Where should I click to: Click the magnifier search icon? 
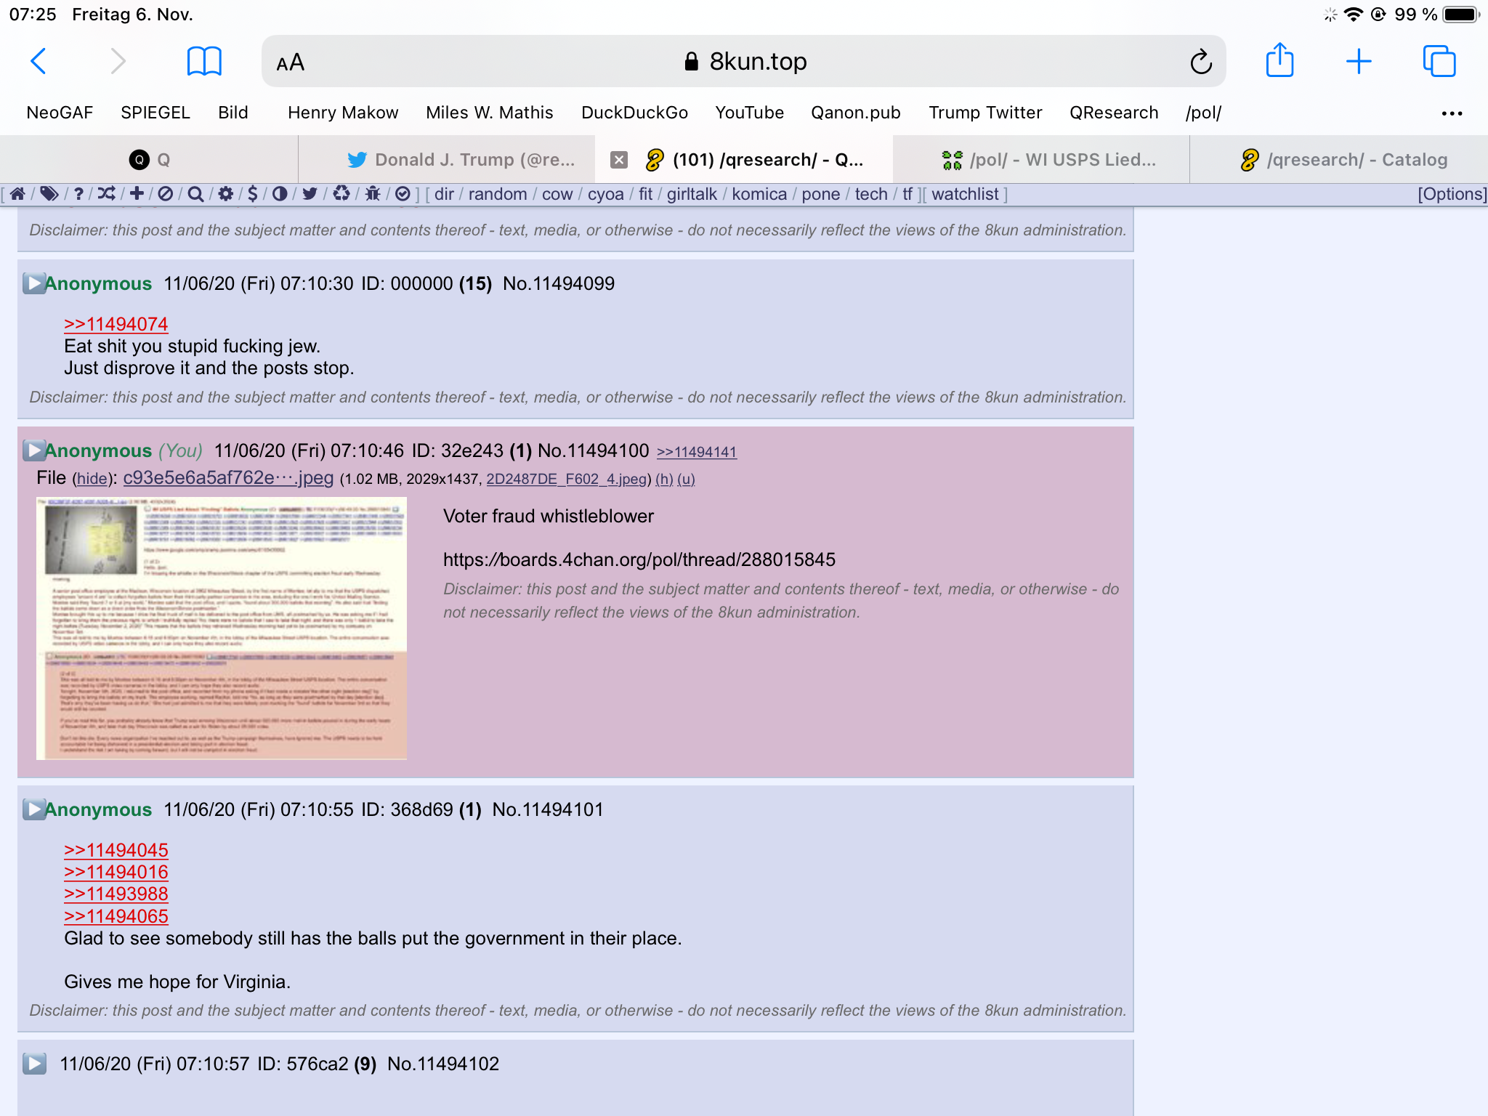point(195,194)
